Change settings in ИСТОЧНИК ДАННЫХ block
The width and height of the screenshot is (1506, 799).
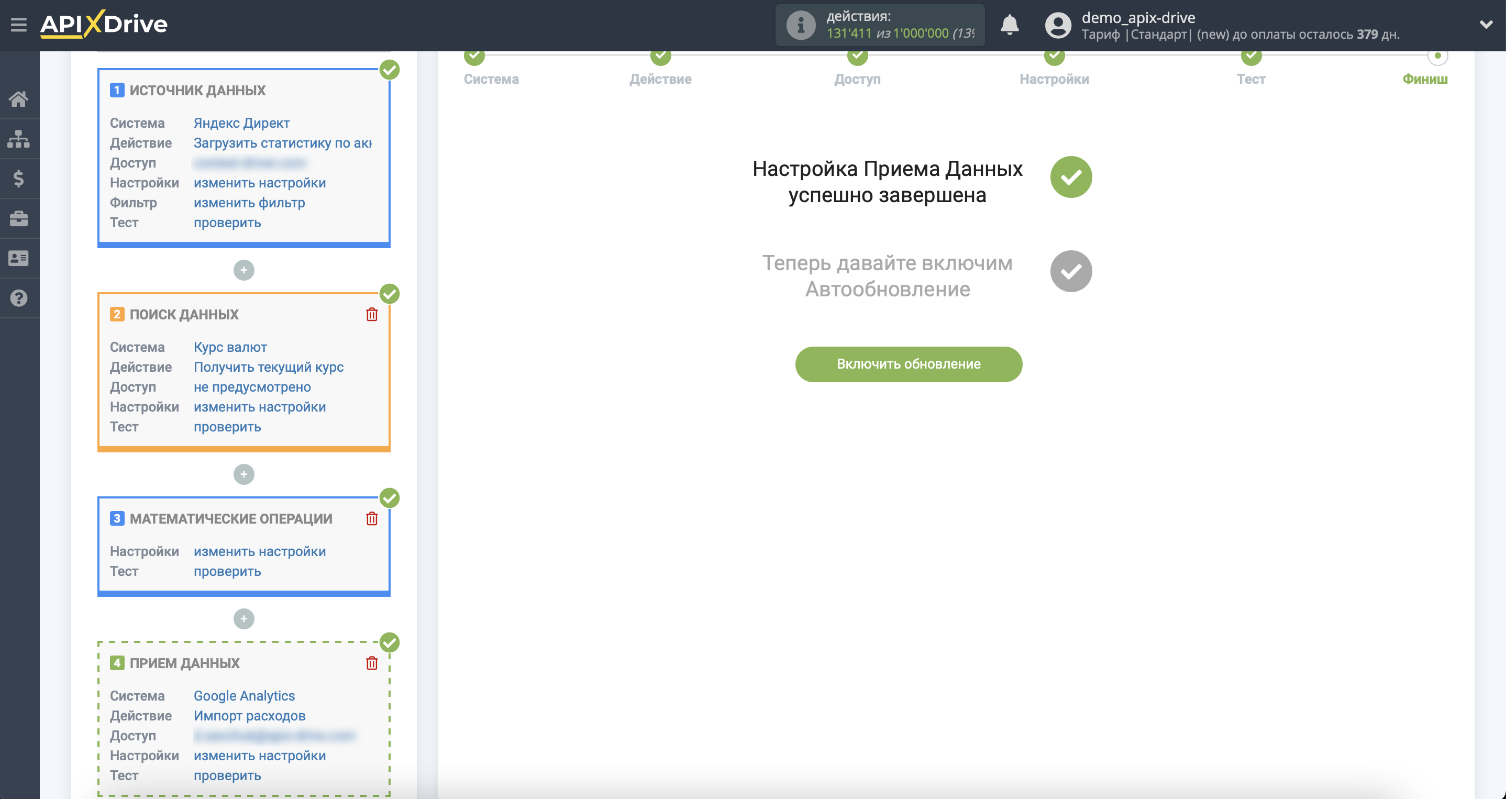[260, 183]
